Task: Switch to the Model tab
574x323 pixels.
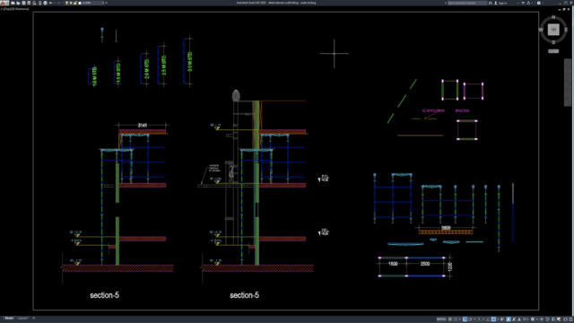Action: click(9, 319)
